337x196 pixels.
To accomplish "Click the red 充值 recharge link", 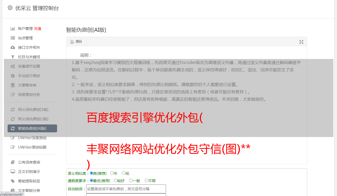I will tap(37, 29).
